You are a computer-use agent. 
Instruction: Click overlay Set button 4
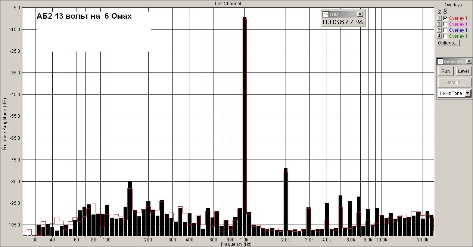coord(439,36)
